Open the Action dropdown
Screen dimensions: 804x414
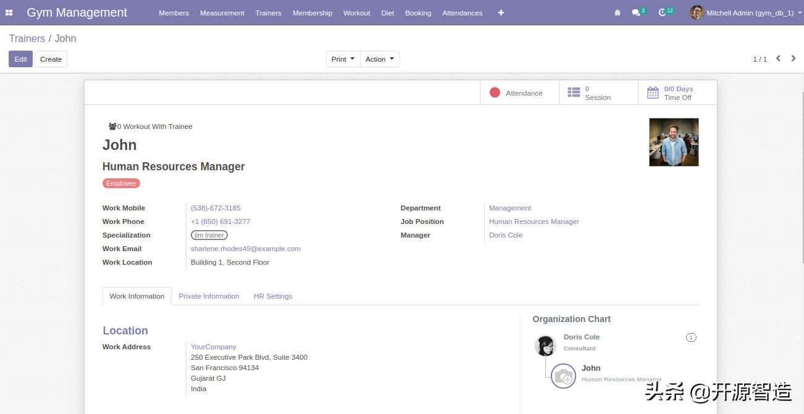click(x=379, y=59)
